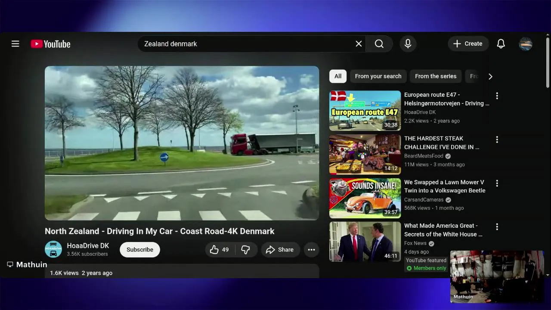
Task: Open options for Hardest Steak Challenge
Action: point(497,139)
